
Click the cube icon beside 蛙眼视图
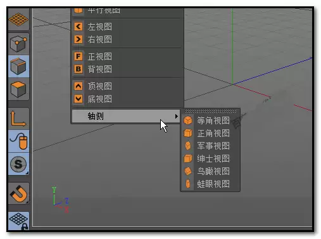click(188, 184)
